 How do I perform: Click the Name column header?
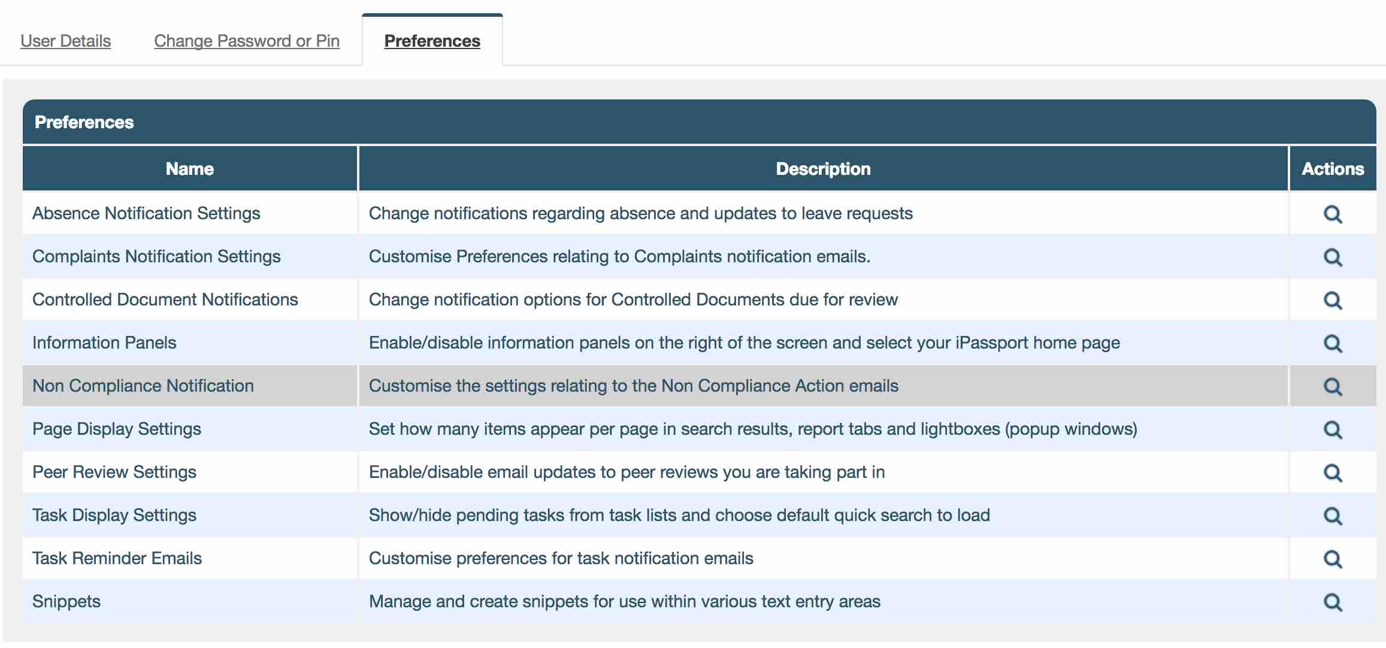pos(189,169)
